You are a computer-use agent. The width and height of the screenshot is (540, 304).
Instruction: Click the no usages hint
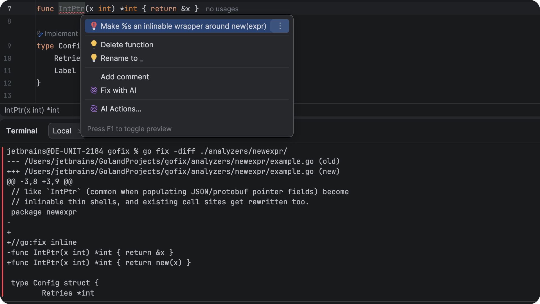(222, 9)
